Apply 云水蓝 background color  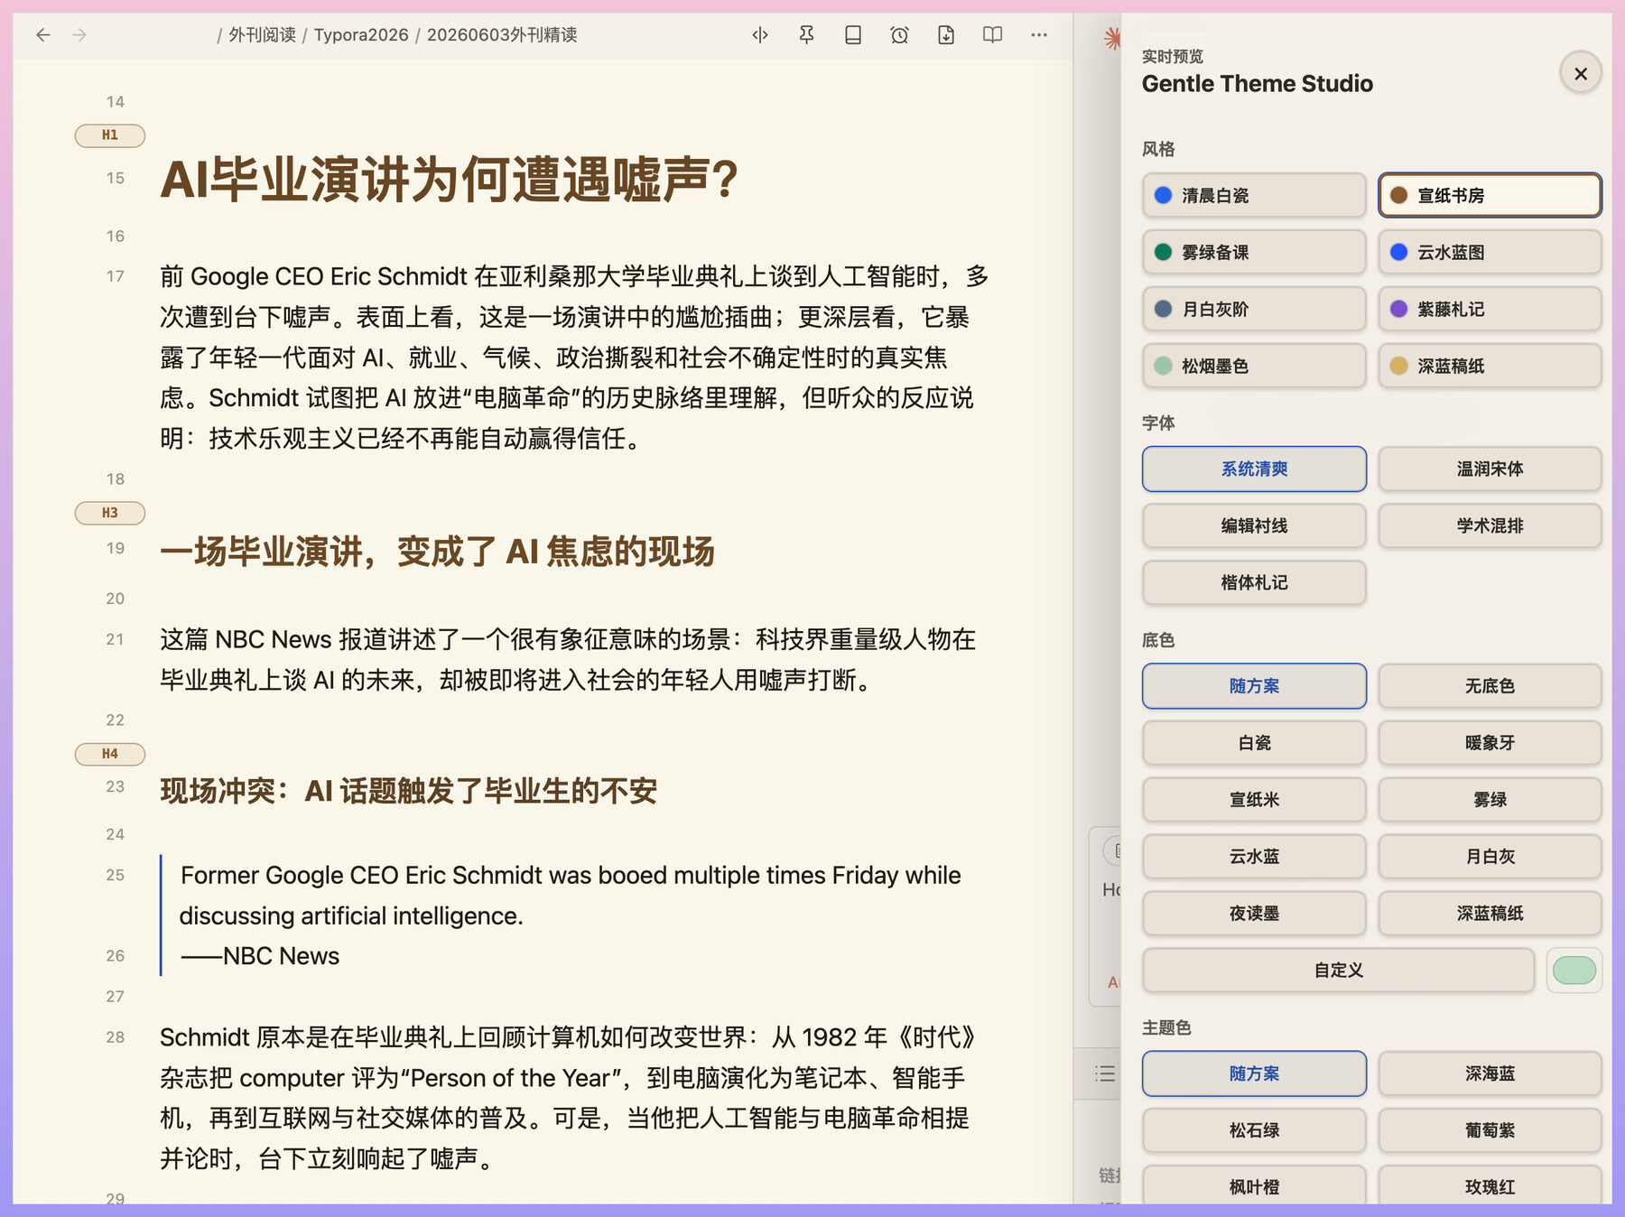[x=1254, y=857]
